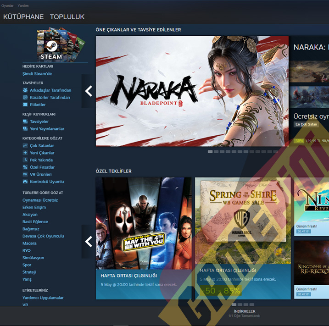The width and height of the screenshot is (329, 326).
Task: Click the percent icon beside Özel Fırsatlar
Action: [25, 167]
